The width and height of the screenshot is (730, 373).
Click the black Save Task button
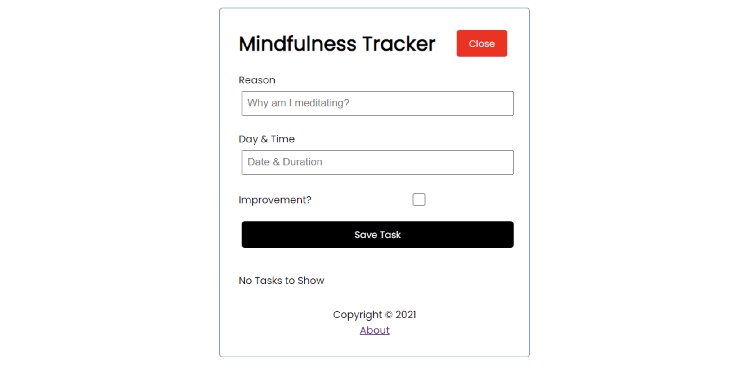(377, 235)
